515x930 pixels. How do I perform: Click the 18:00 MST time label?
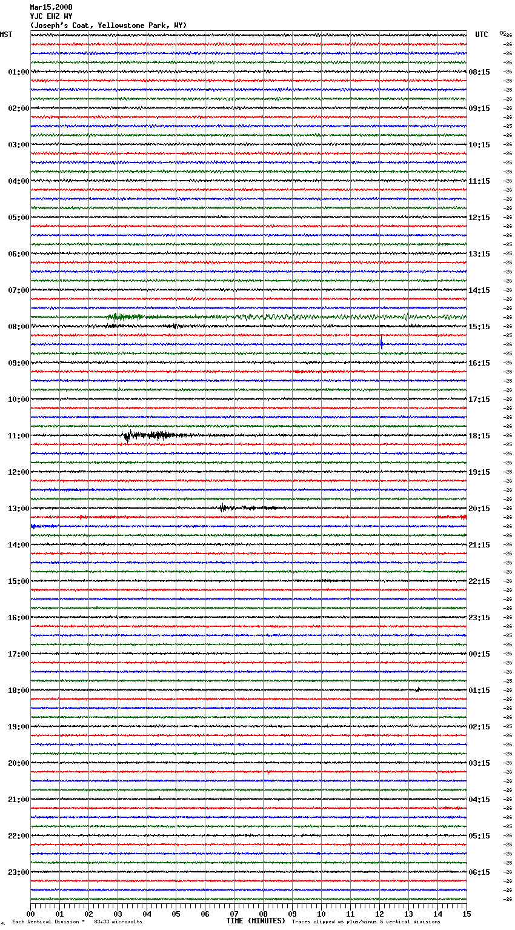[x=18, y=691]
